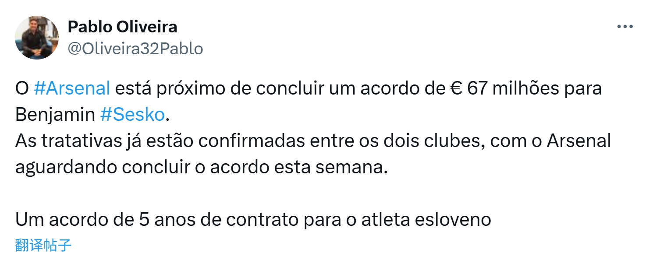Click the name "Benjamin" in the post
Screen dimensions: 653x267
point(55,114)
